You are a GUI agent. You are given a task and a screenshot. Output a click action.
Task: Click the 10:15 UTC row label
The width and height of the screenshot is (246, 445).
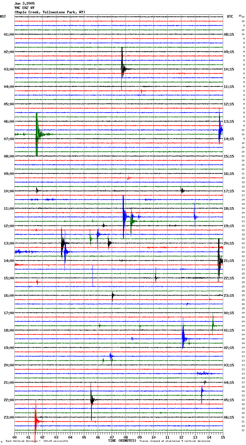(229, 69)
